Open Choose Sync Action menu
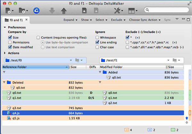 (x=145, y=20)
